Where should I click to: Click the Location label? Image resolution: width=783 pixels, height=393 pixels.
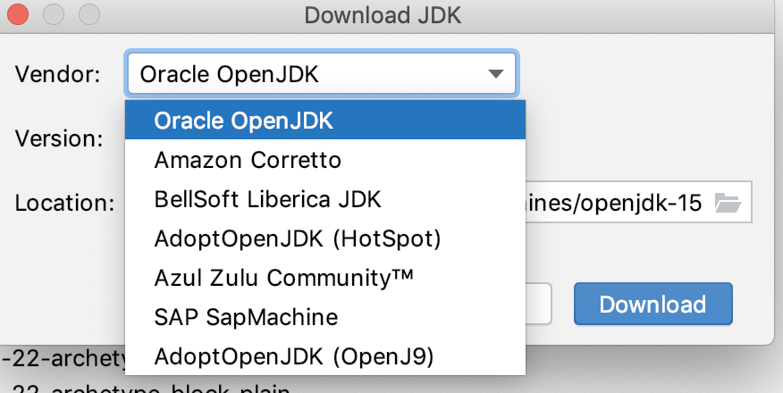(x=65, y=203)
